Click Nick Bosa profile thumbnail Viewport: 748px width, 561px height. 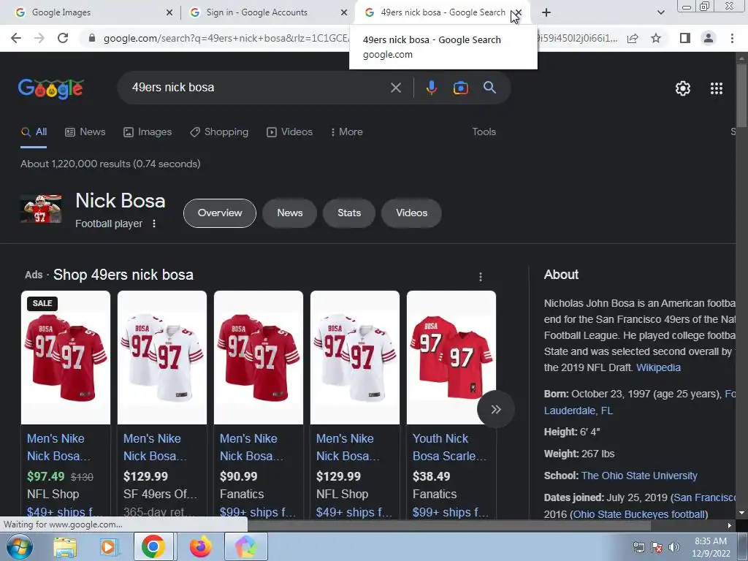(41, 208)
